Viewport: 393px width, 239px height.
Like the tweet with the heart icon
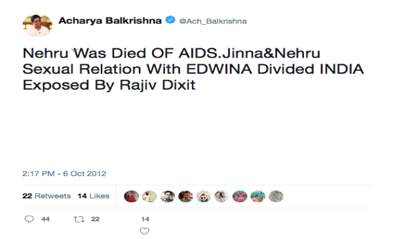pyautogui.click(x=144, y=231)
